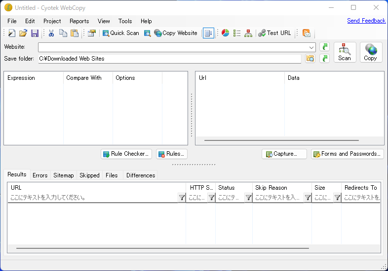388x271 pixels.
Task: Switch to the Differences tab
Action: click(x=141, y=175)
